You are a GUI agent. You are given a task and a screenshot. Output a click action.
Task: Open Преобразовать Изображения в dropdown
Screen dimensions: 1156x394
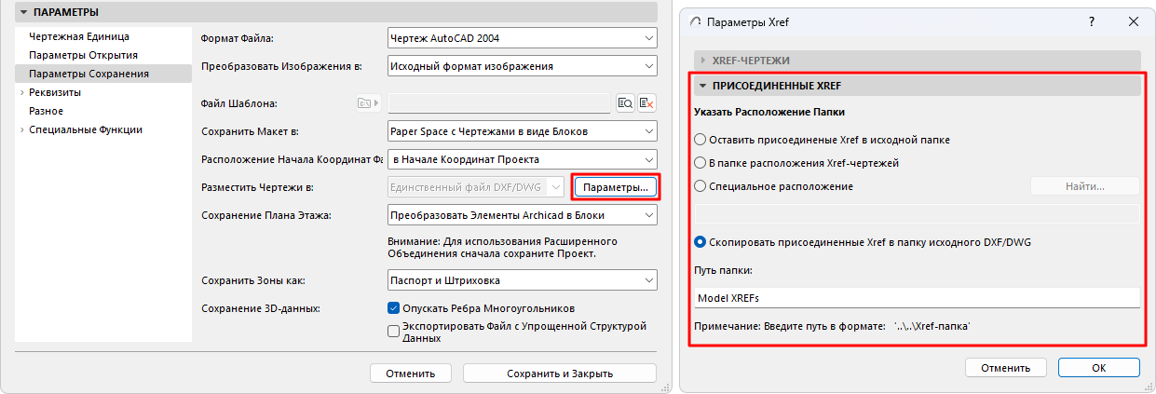(522, 66)
